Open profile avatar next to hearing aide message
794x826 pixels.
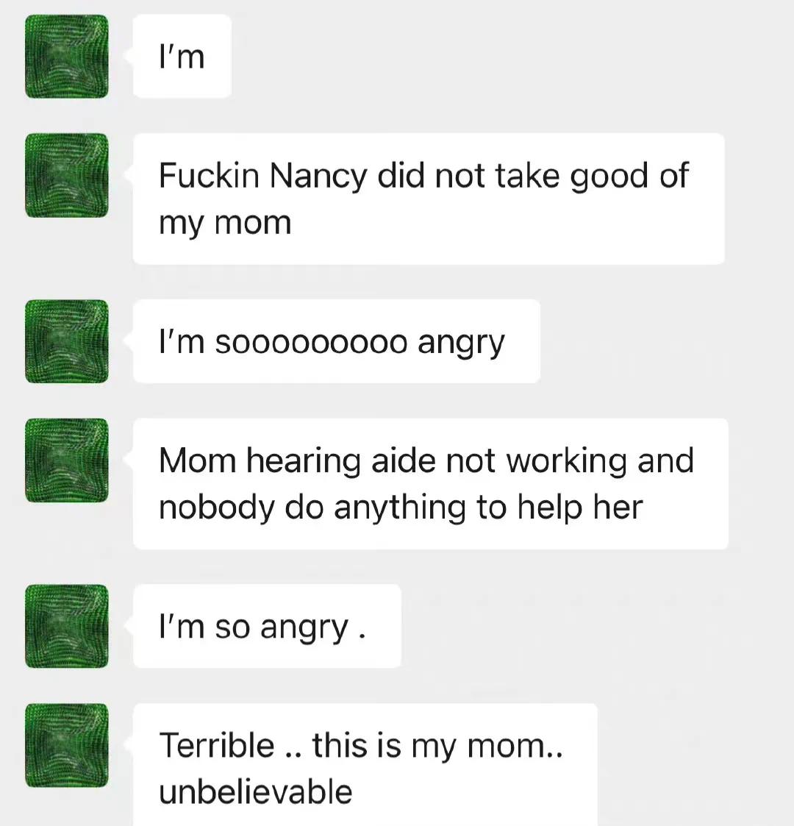pos(67,460)
